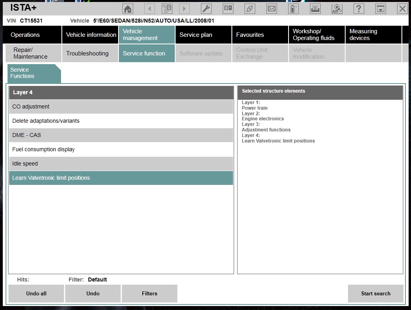Screen dimensions: 411x310
Task: Pick the Idle speed entry
Action: tap(121, 164)
